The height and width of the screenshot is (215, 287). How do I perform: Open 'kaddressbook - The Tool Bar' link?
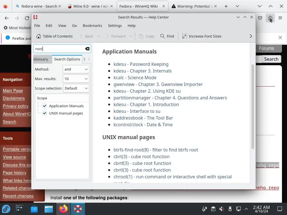[143, 118]
